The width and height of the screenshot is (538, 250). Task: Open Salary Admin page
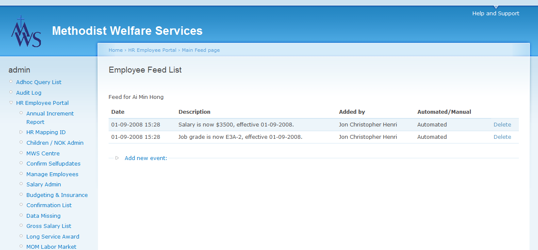pos(43,185)
